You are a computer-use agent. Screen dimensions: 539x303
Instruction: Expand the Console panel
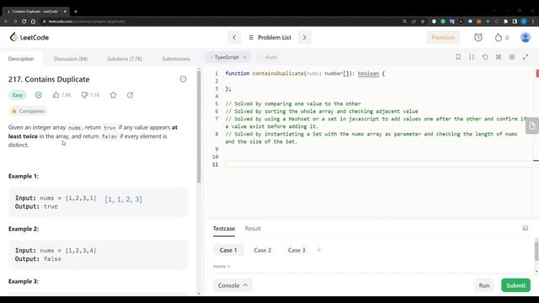232,285
